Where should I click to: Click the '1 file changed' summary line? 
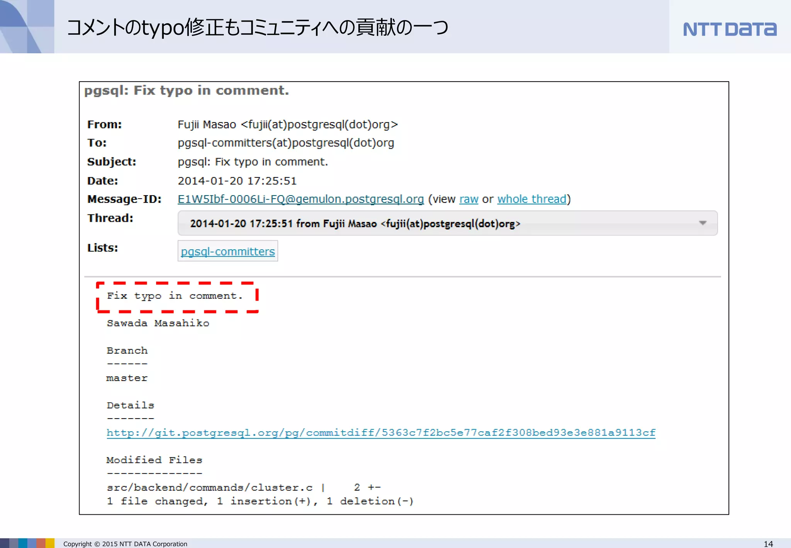(260, 502)
